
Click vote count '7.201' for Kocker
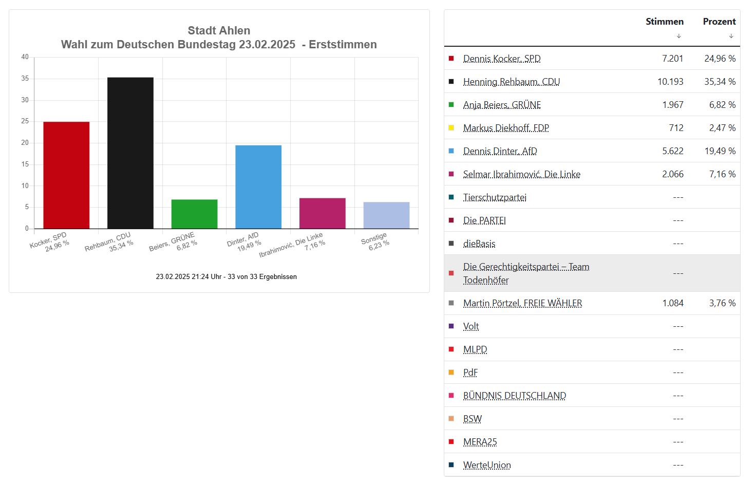coord(673,59)
